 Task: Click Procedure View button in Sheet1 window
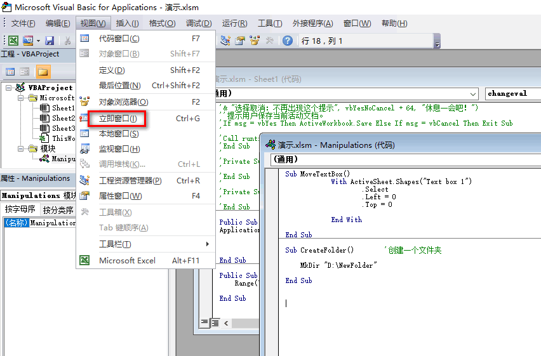pos(204,323)
